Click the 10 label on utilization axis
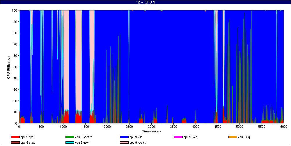Image resolution: width=291 pixels, height=146 pixels. pos(15,112)
